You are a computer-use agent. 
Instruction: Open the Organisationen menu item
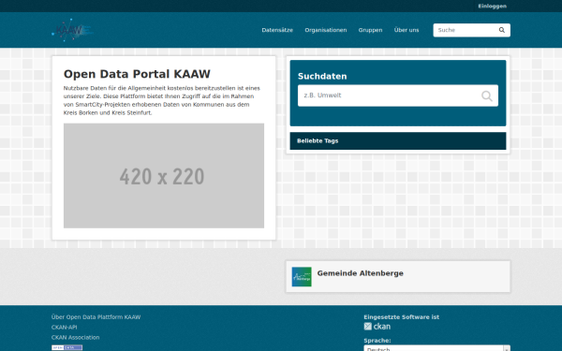326,30
